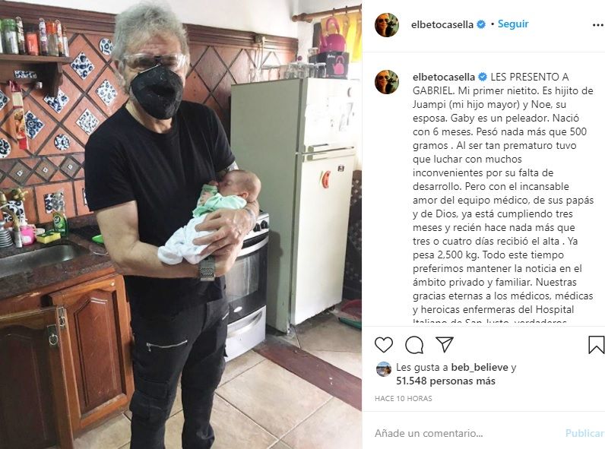Viewport: 605px width, 449px height.
Task: Save the post with the bookmark icon
Action: pos(596,345)
